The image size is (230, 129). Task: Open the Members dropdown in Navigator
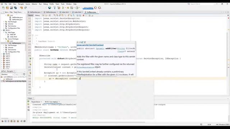pos(7,75)
